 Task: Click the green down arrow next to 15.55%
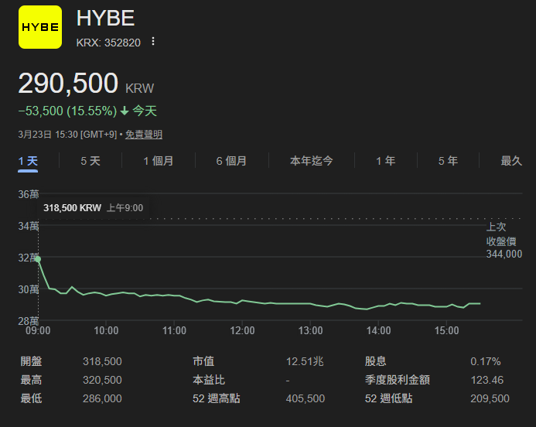[125, 111]
